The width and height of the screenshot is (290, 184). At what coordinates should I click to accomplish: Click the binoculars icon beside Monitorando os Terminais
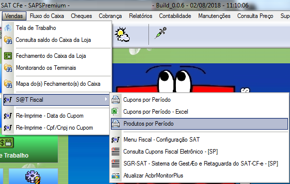tap(8, 68)
